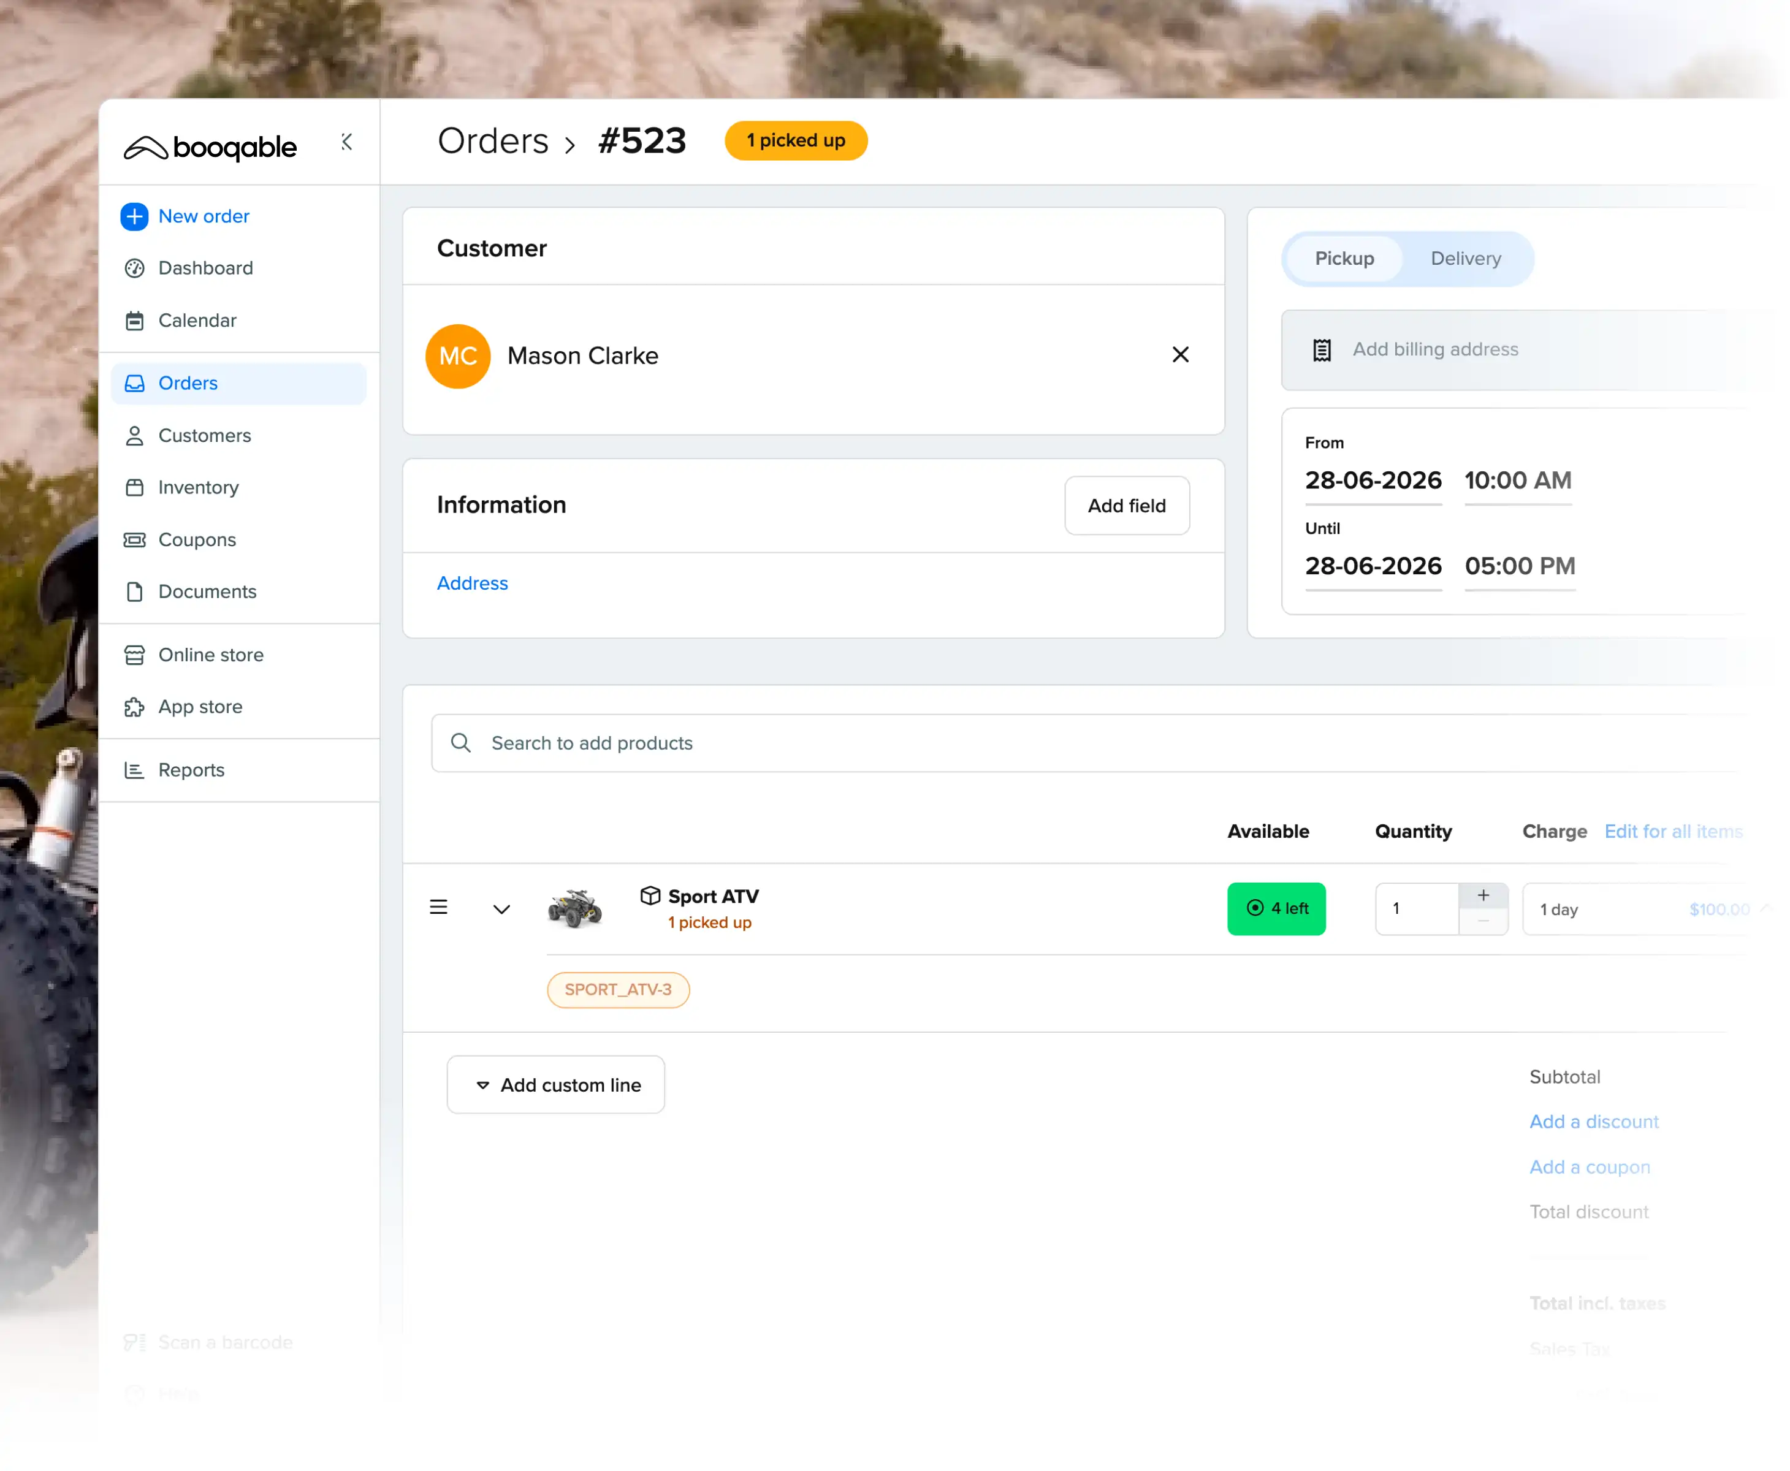Click the Sport ATV quantity input

[x=1416, y=909]
